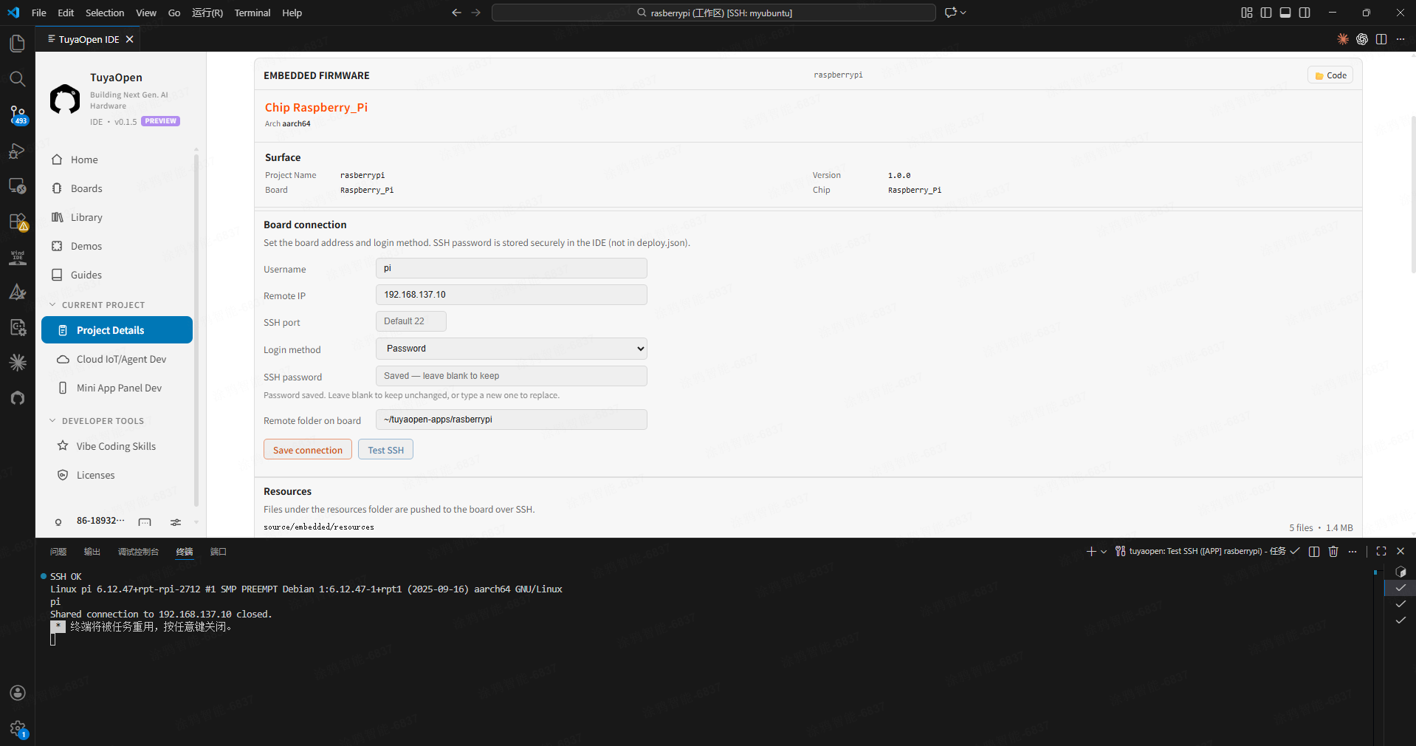Open the Explorer view in activity bar
This screenshot has width=1416, height=746.
[17, 44]
